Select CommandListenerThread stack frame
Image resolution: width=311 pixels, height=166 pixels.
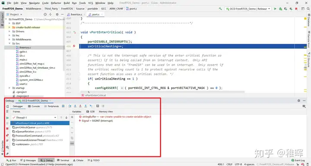pyautogui.click(x=40, y=140)
